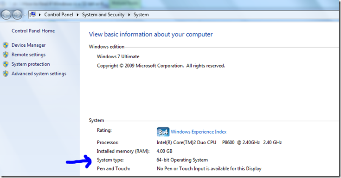Click the heading View basic information about your computer
The width and height of the screenshot is (341, 178).
151,34
